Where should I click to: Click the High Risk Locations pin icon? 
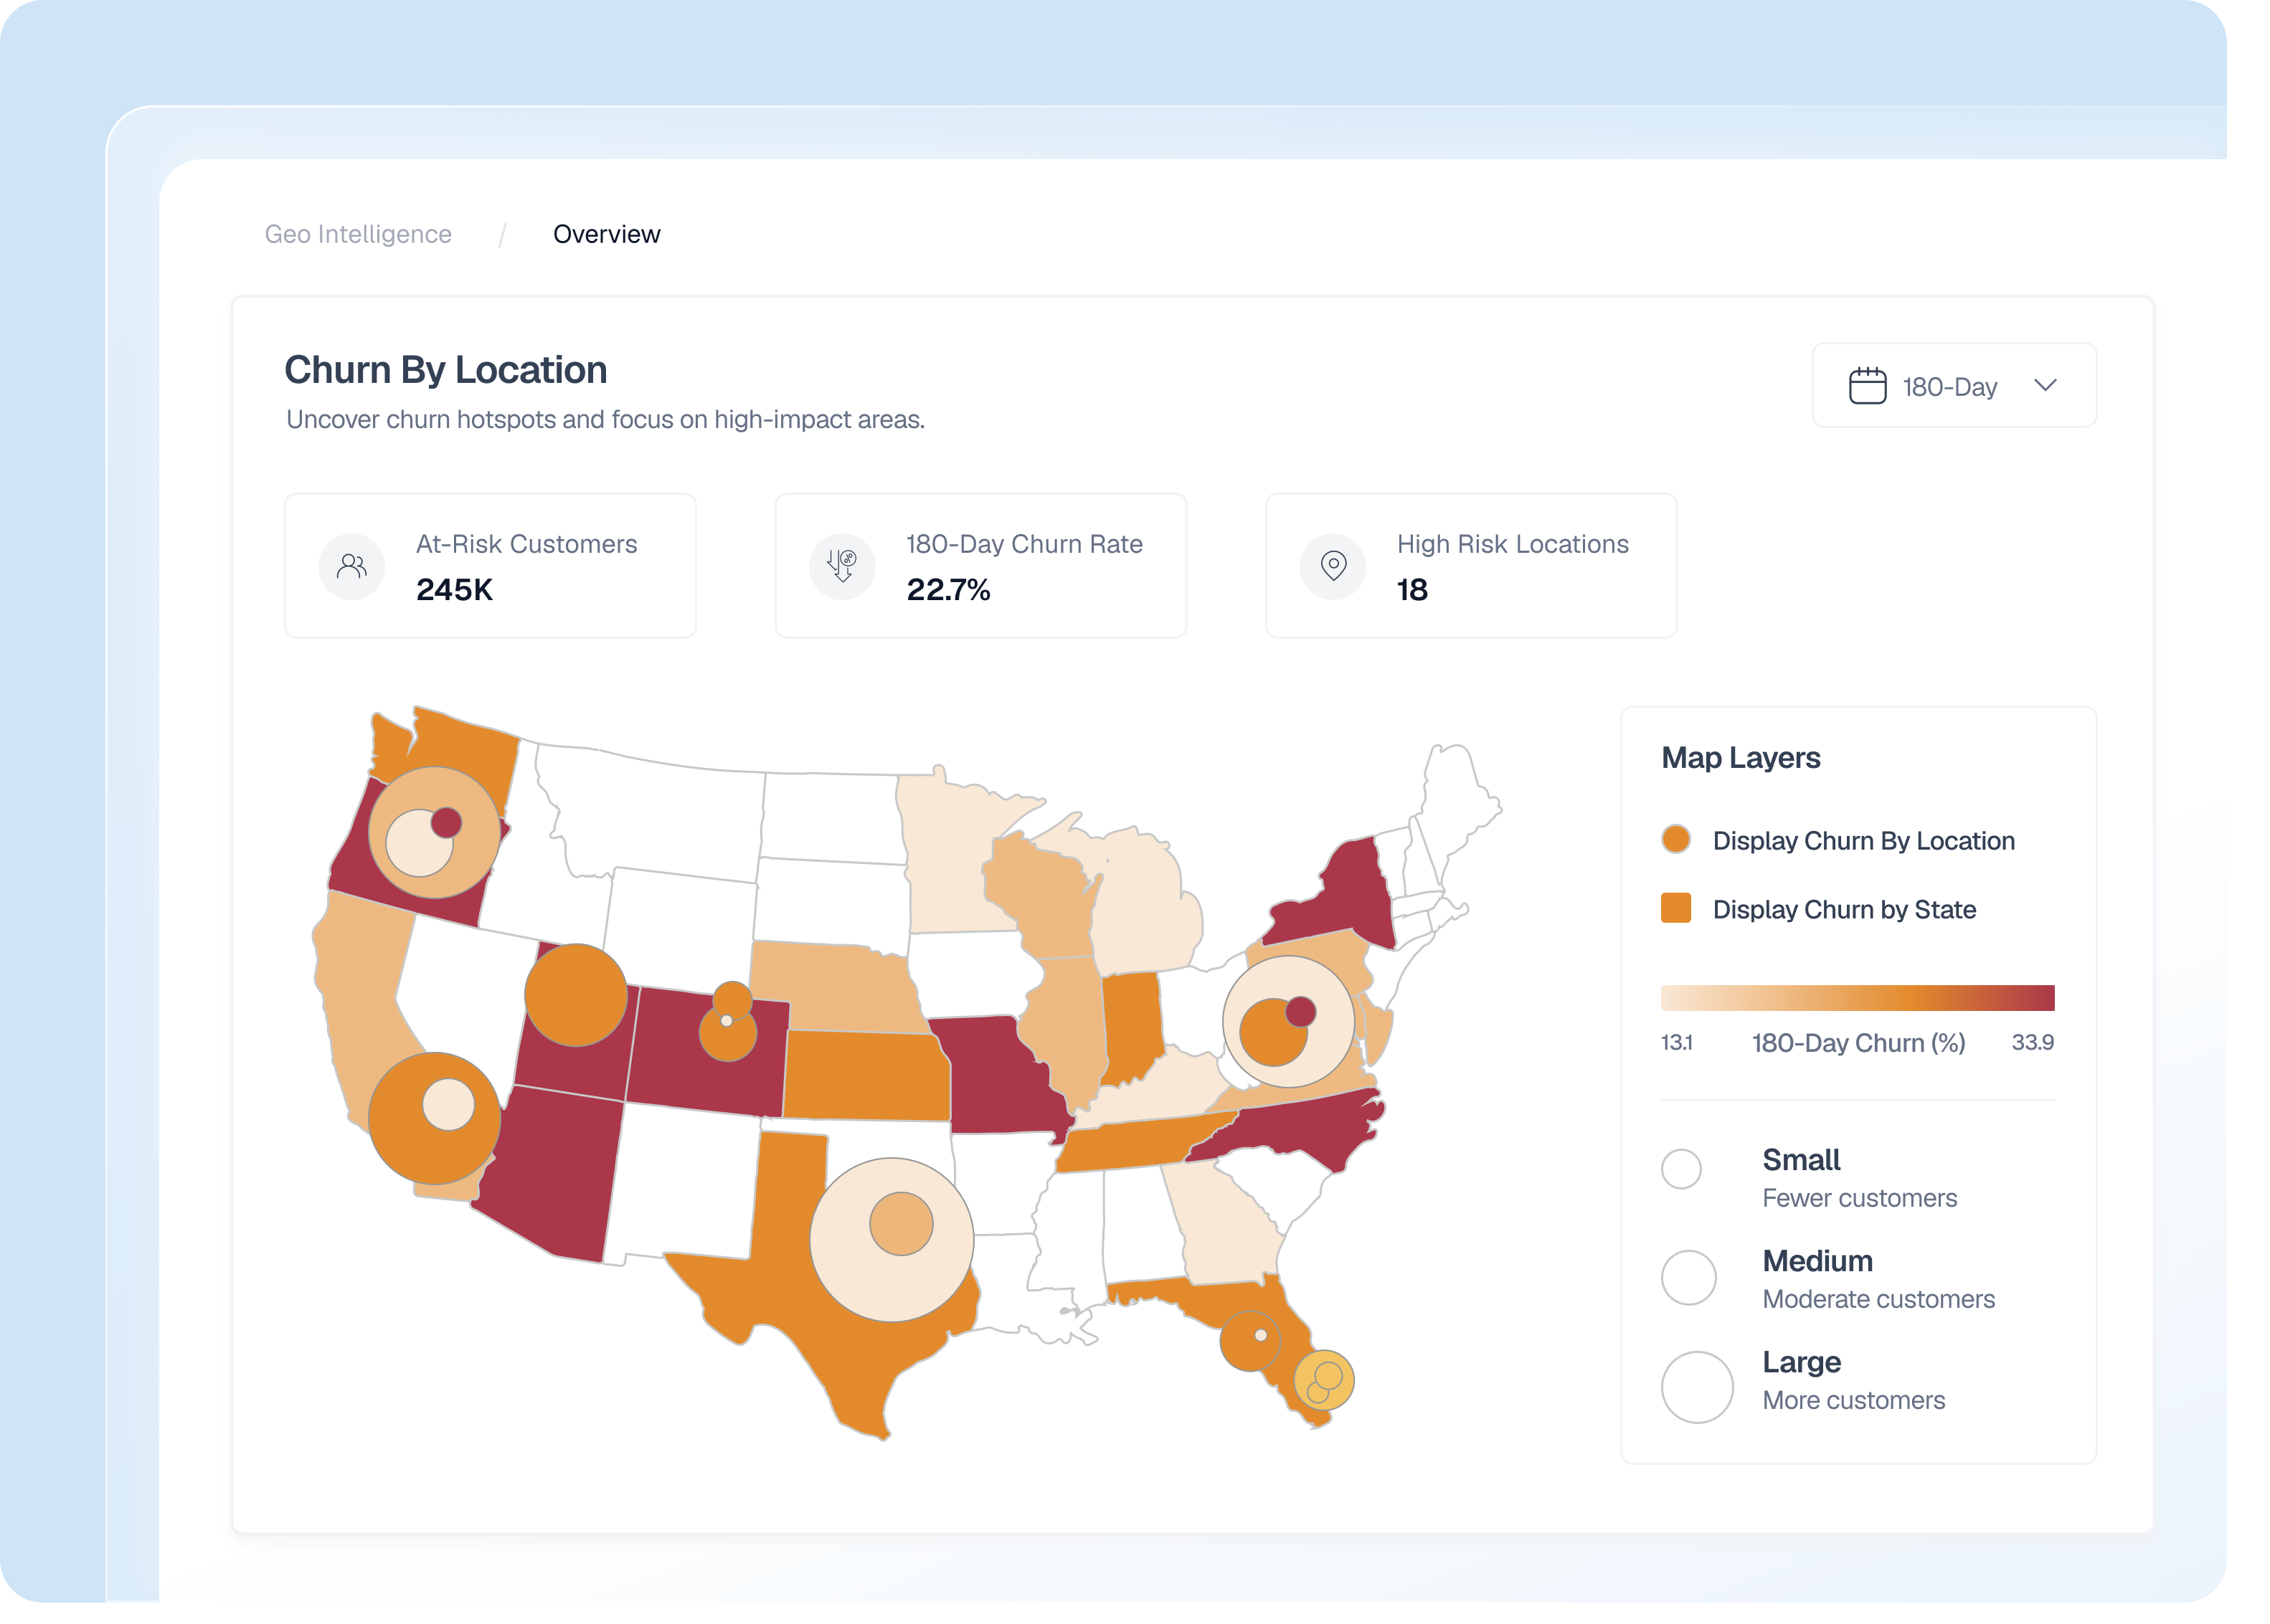click(1333, 566)
